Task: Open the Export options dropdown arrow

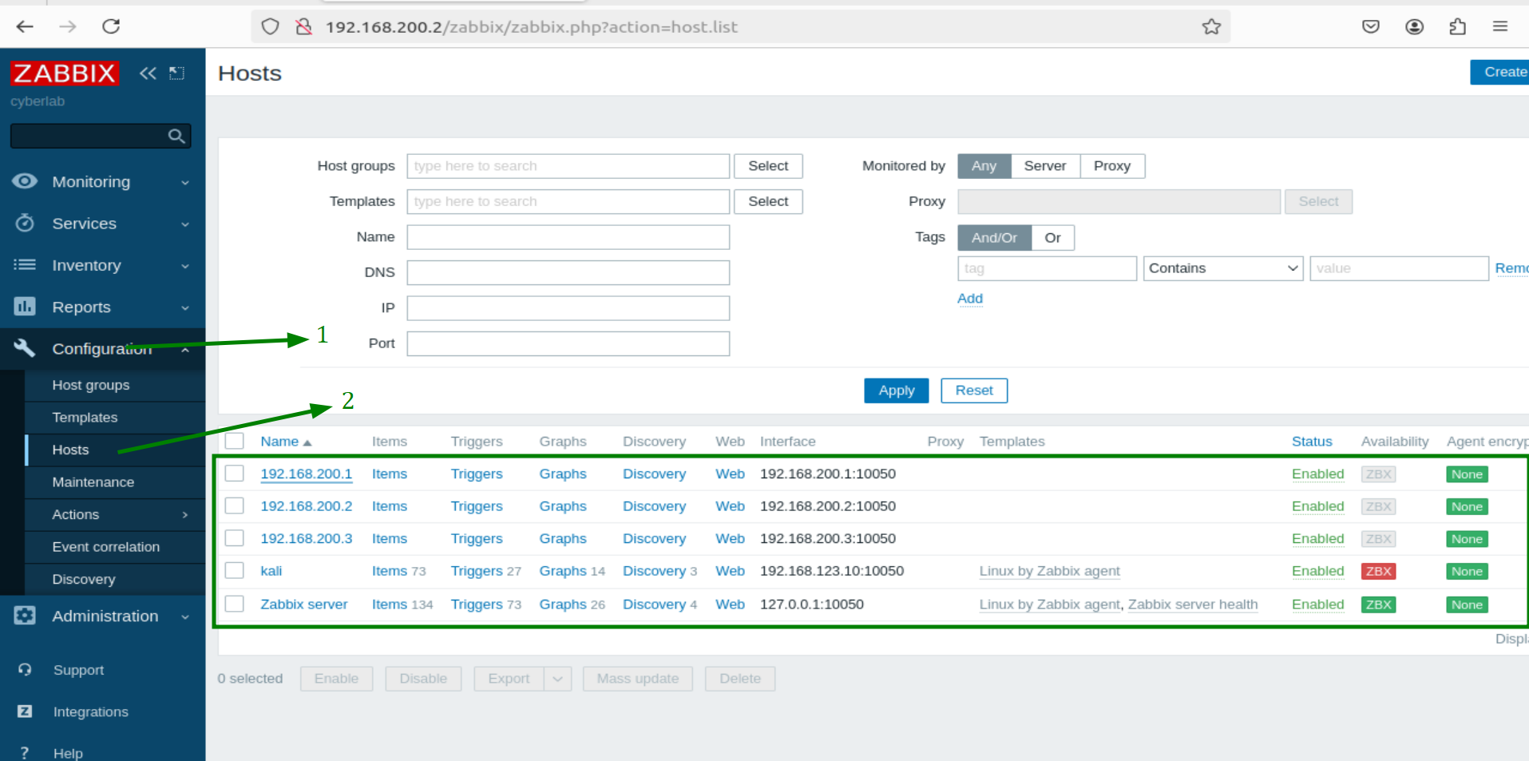Action: [557, 679]
